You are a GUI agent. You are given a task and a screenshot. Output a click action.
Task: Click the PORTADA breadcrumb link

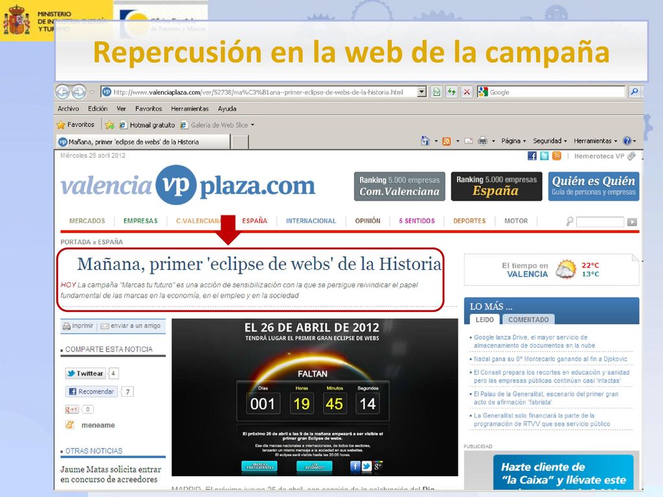point(76,242)
